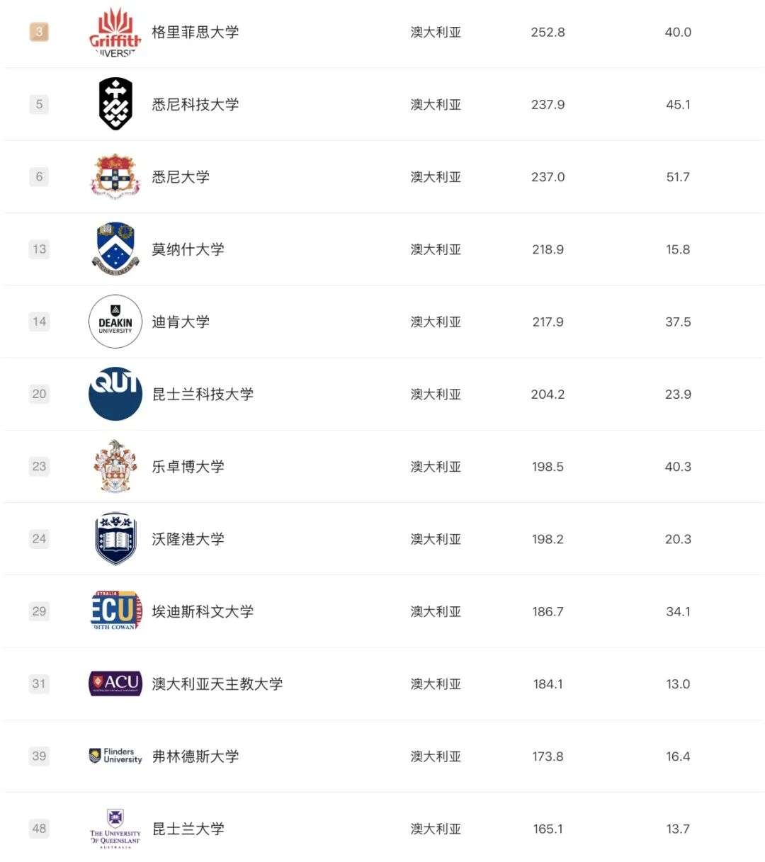Click the rank 48 badge
The width and height of the screenshot is (765, 862).
(x=39, y=828)
